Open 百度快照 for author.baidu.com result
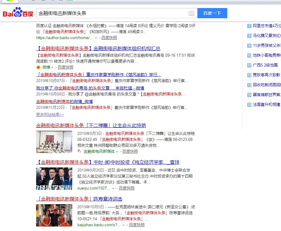The image size is (281, 231). click(x=109, y=38)
